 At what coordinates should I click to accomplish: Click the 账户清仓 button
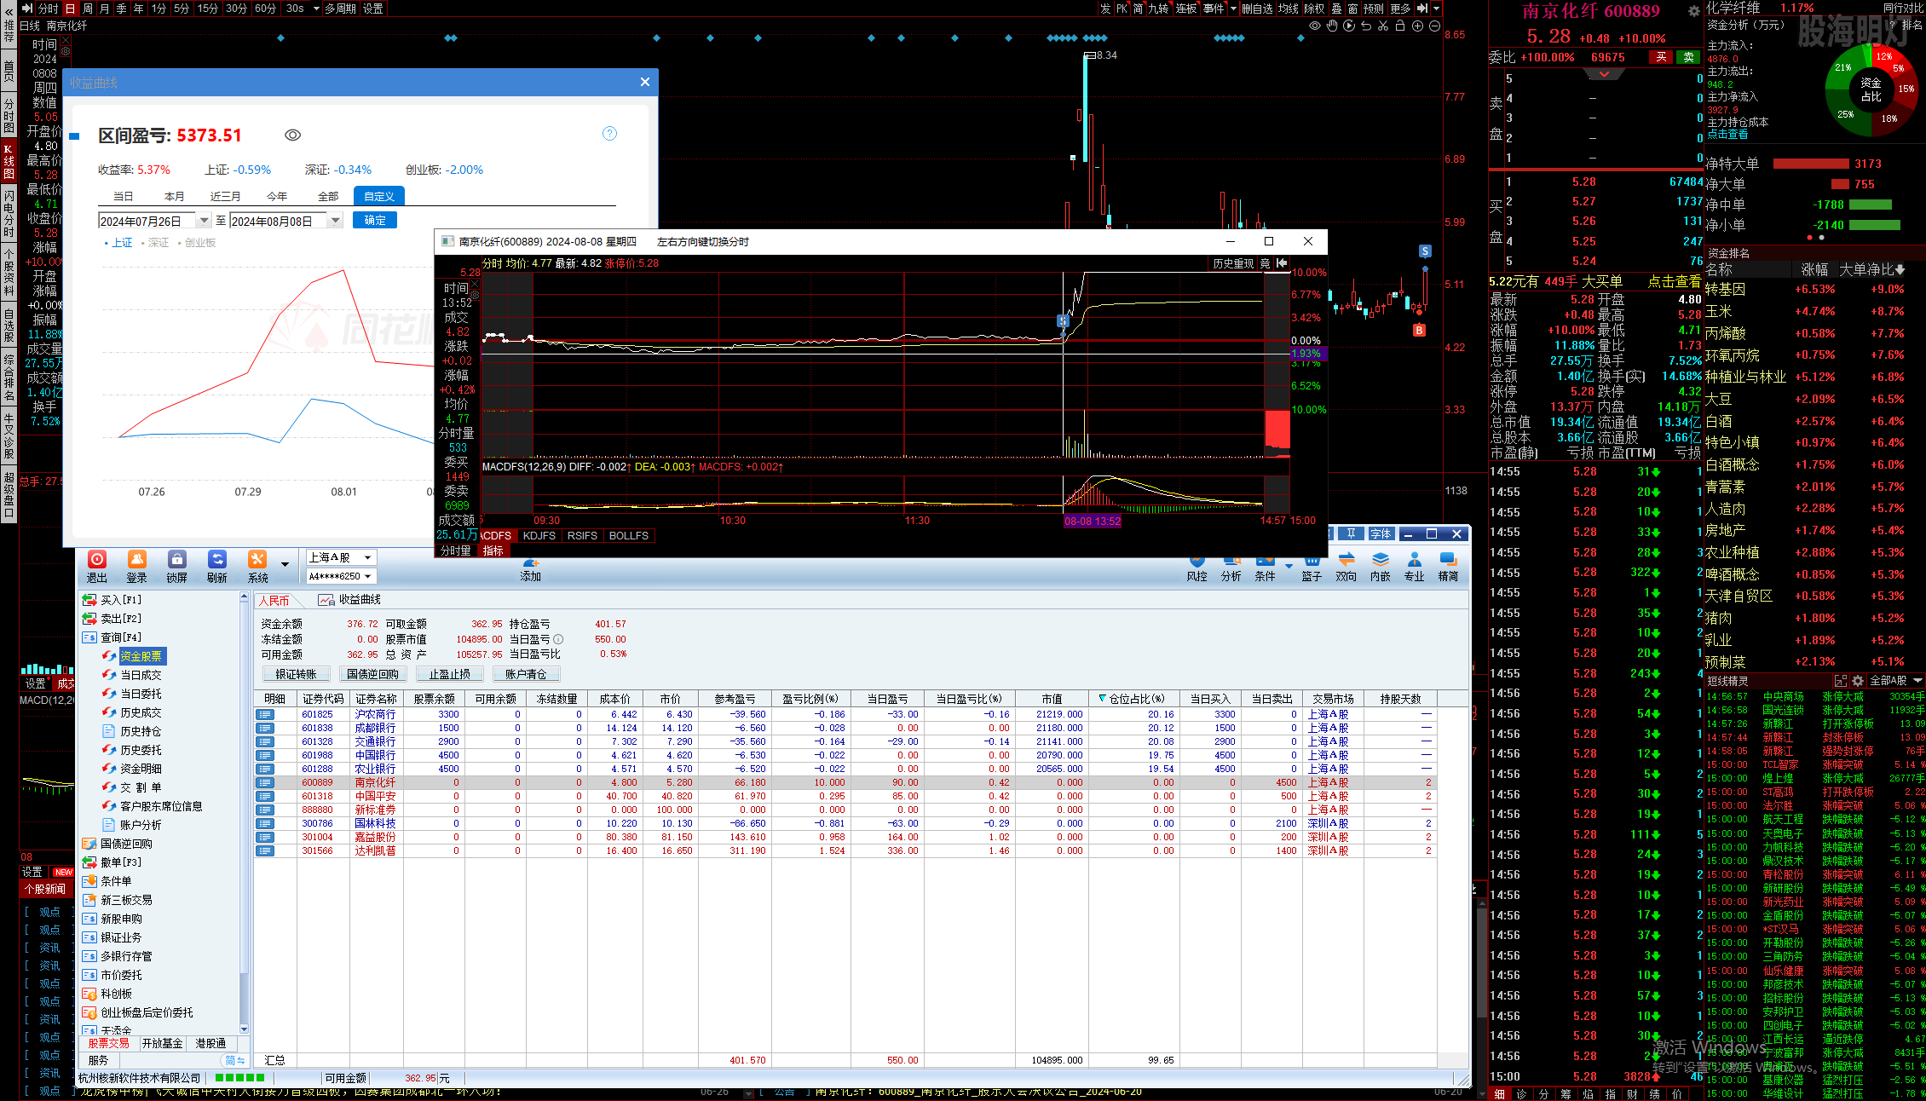click(526, 674)
